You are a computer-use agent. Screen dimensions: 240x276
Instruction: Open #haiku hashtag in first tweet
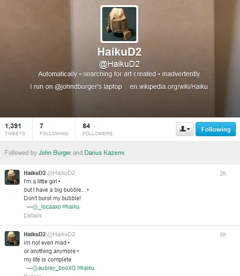point(71,207)
